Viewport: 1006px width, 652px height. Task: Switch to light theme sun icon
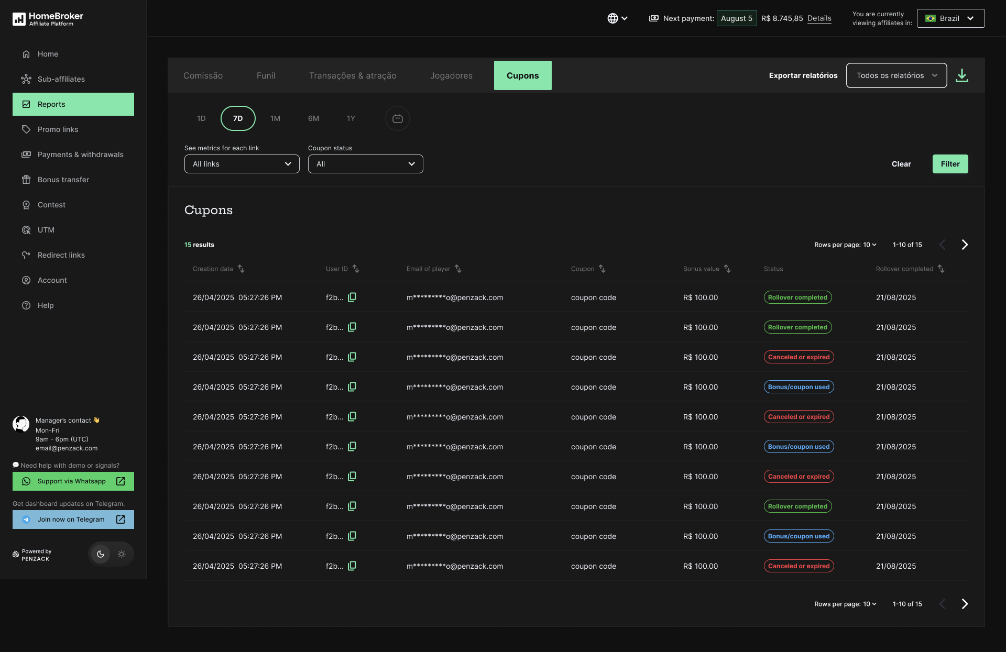[122, 554]
